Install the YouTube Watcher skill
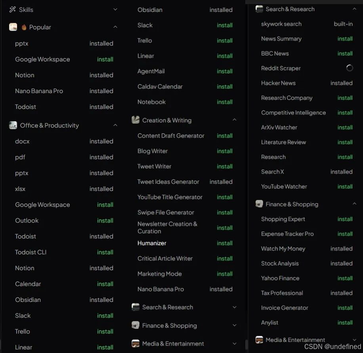Image resolution: width=363 pixels, height=353 pixels. (345, 186)
